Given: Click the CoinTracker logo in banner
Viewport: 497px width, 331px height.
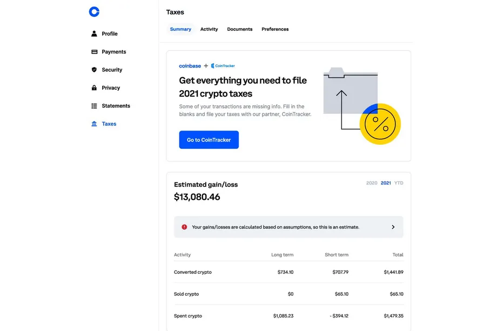Looking at the screenshot, I should click(223, 66).
